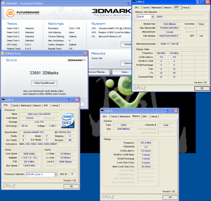Screen dimensions: 211x201
Task: Select CPU tab in CPU-Z Memory window
Action: [x=105, y=116]
